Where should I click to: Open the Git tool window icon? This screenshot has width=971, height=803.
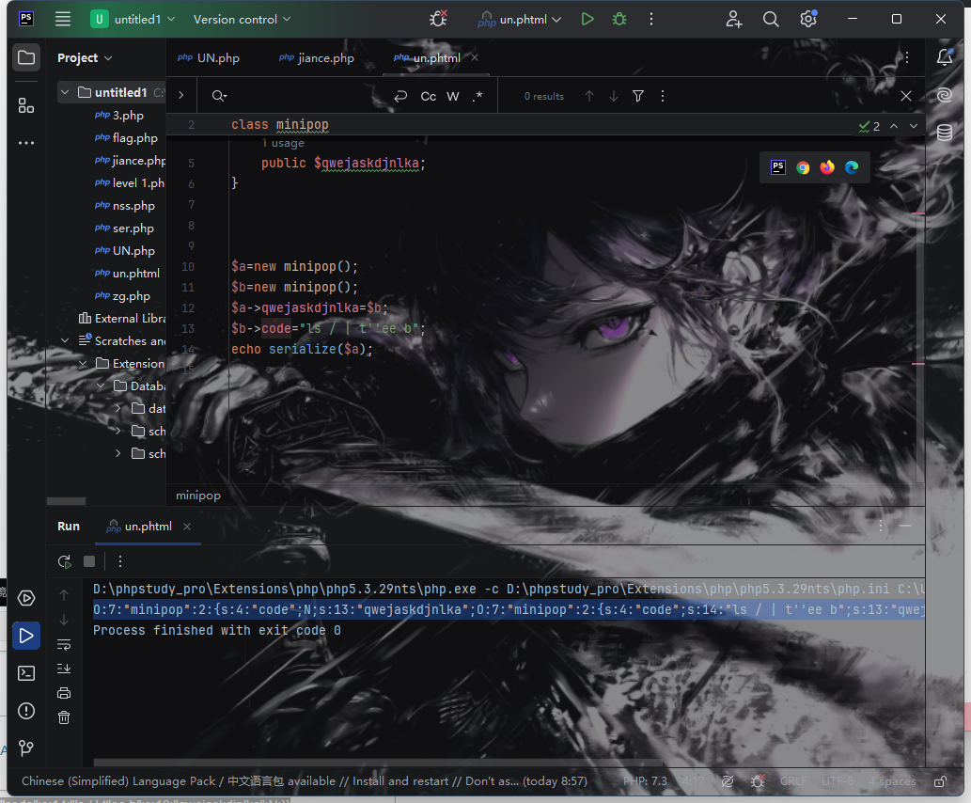pos(26,748)
